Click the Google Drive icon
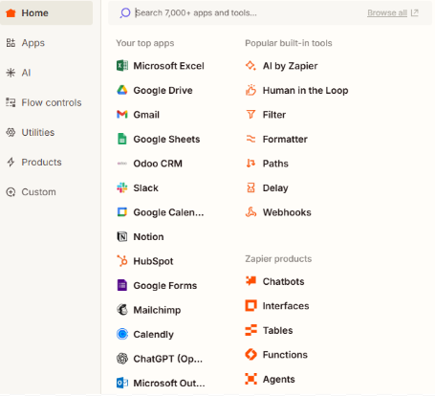435x396 pixels. tap(122, 90)
